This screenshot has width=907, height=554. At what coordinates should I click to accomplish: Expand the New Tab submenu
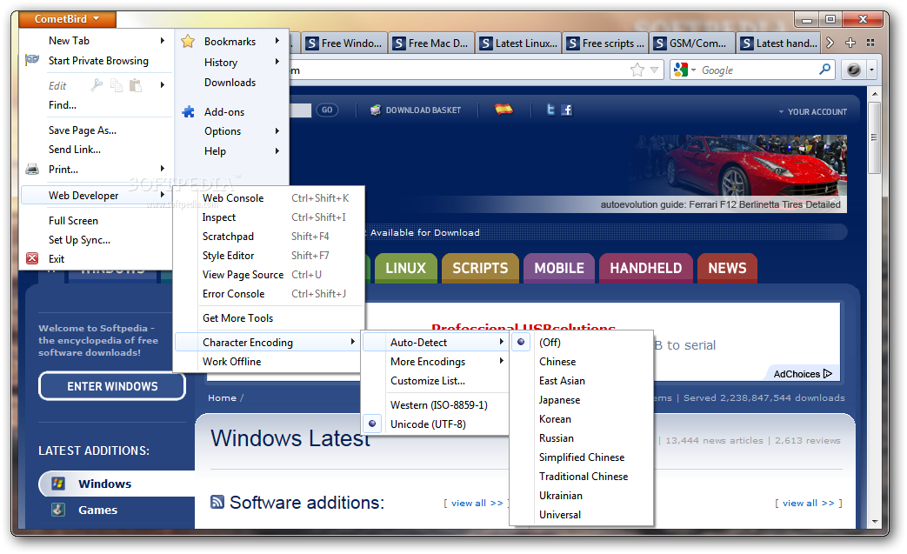click(97, 41)
